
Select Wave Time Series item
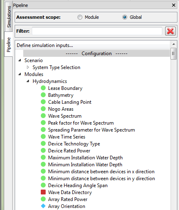point(66,137)
